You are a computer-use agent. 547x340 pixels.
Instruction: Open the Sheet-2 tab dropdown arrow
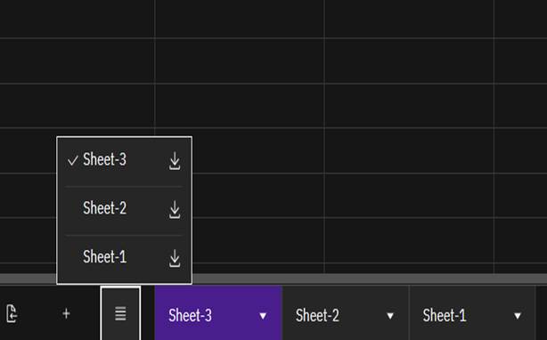(390, 316)
